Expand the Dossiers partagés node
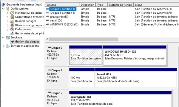Image resolution: width=179 pixels, height=107 pixels. pos(8,21)
